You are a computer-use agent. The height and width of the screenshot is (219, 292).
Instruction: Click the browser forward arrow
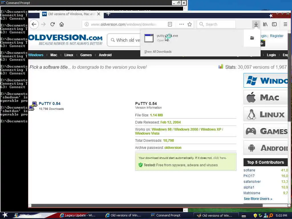tap(43, 25)
